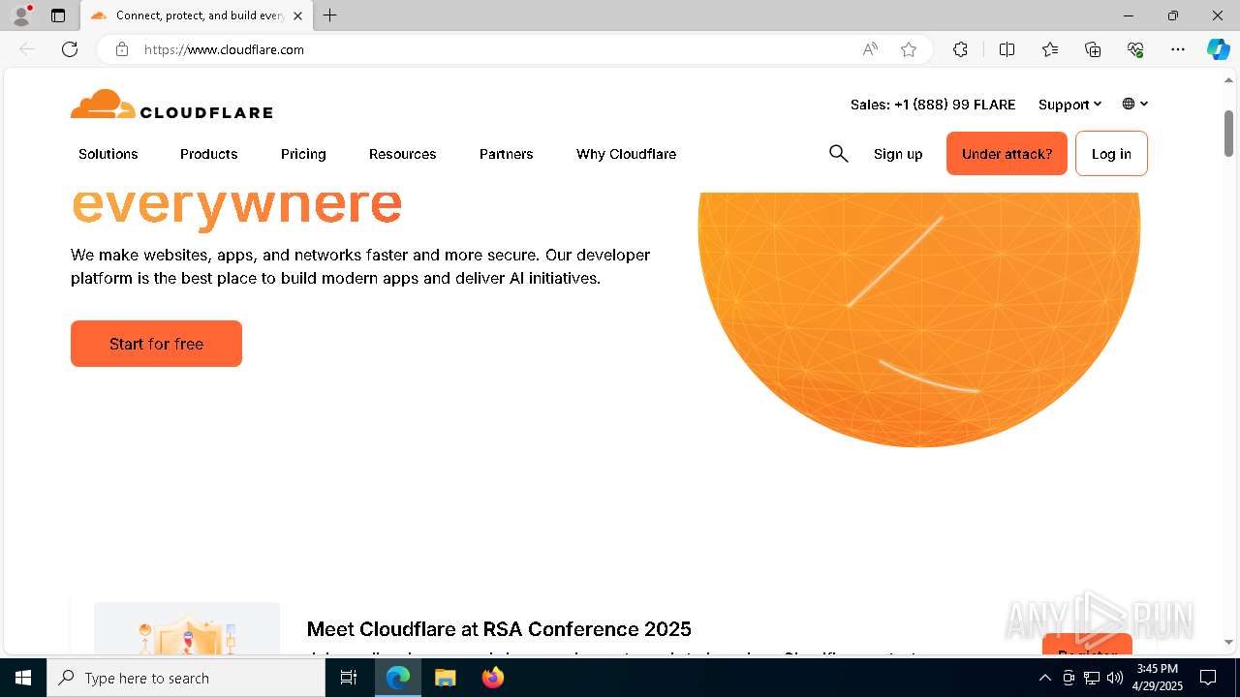Open the tab actions menu icon

pyautogui.click(x=58, y=15)
